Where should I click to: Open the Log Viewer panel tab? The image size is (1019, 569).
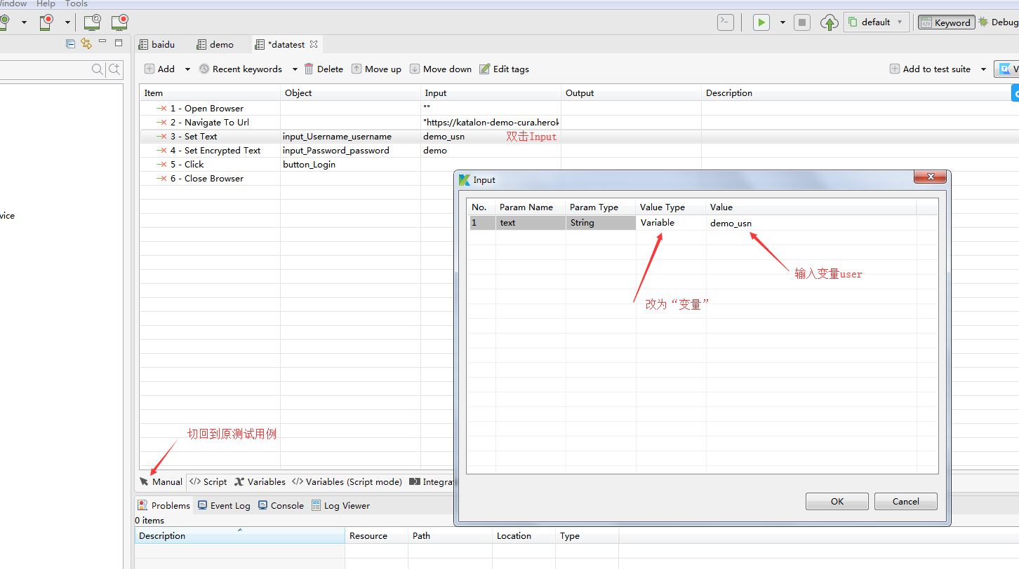click(x=340, y=505)
